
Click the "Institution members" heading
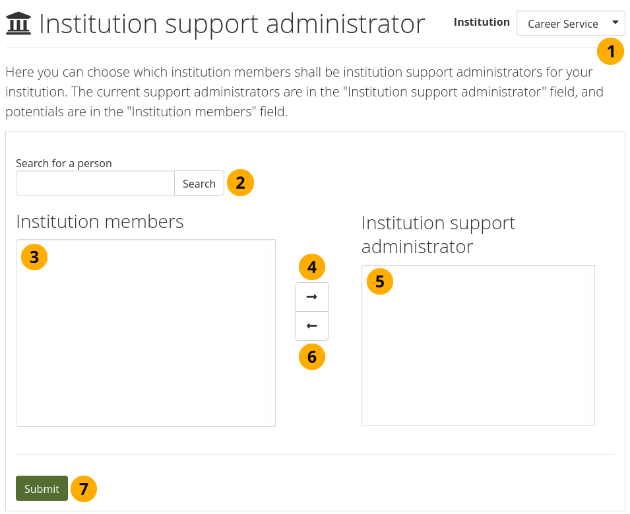[x=100, y=221]
